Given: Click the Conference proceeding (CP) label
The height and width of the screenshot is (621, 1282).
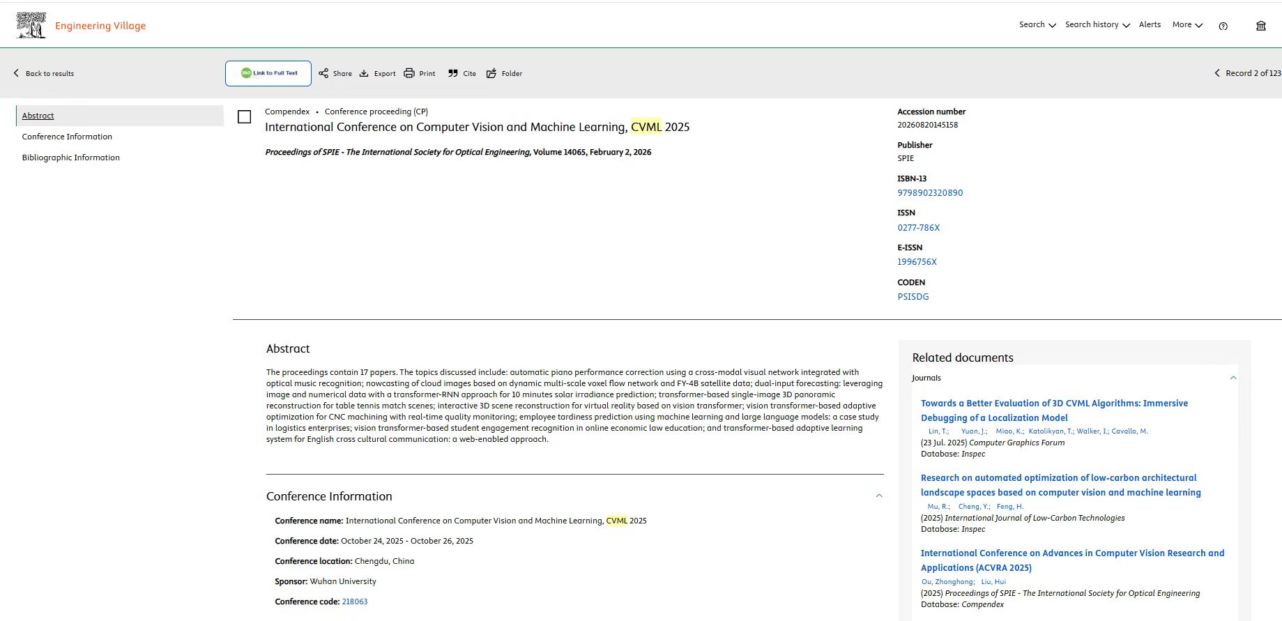Looking at the screenshot, I should [x=376, y=112].
